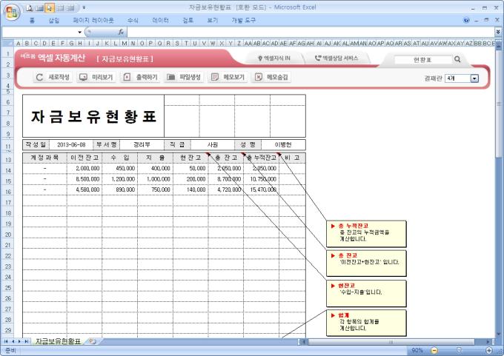Image resolution: width=504 pixels, height=356 pixels.
Task: Open the 페이지 레이아웃 ribbon tab
Action: [x=93, y=20]
